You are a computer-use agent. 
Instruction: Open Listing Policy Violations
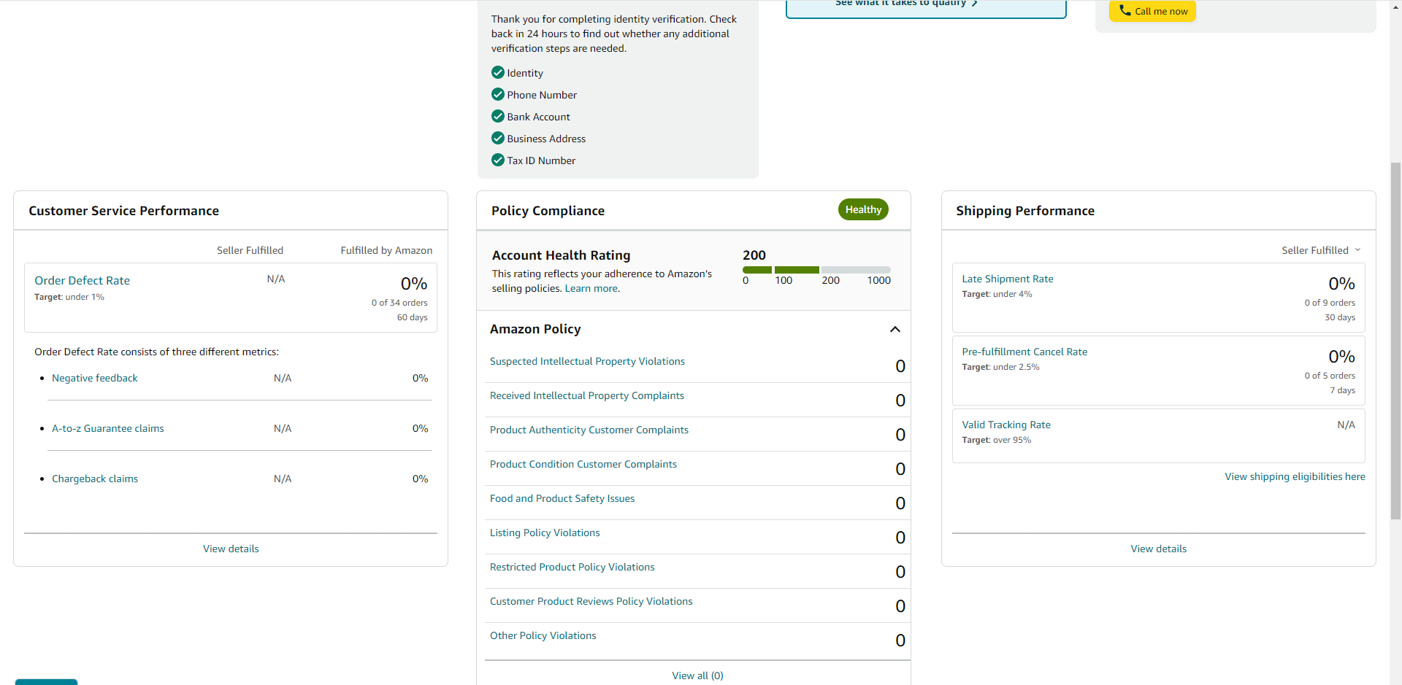click(545, 533)
